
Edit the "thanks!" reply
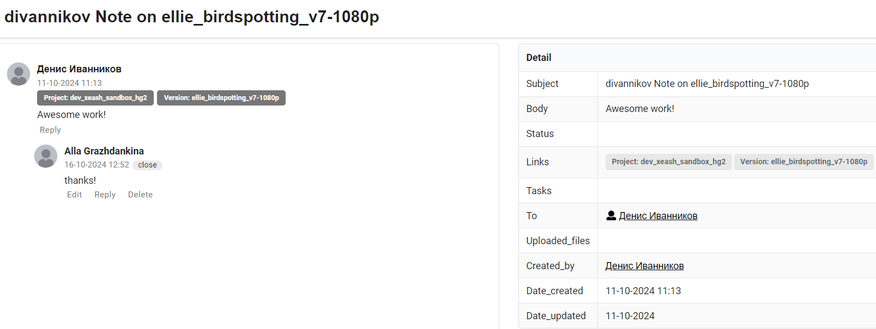(75, 195)
